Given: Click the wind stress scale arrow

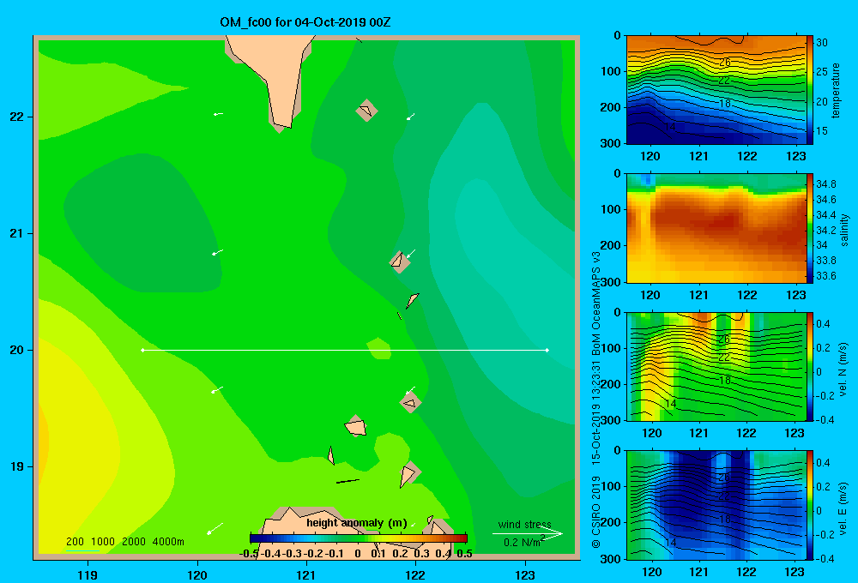Looking at the screenshot, I should [528, 534].
